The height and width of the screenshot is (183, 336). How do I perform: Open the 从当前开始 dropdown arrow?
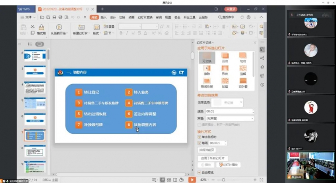pos(67,33)
